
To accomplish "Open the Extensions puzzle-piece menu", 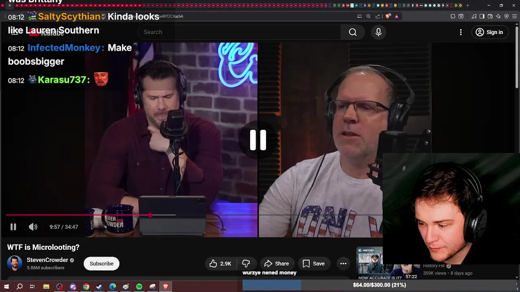I will [x=453, y=16].
